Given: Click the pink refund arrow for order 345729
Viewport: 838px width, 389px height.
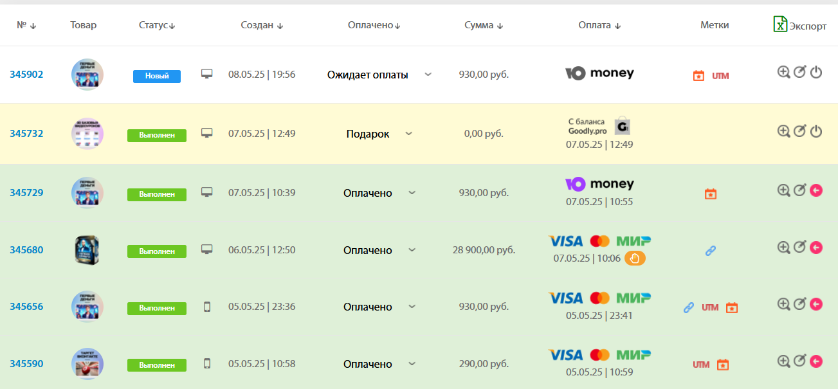Looking at the screenshot, I should point(816,190).
